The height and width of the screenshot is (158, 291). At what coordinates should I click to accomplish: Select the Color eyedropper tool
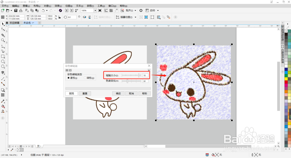(x=3, y=101)
